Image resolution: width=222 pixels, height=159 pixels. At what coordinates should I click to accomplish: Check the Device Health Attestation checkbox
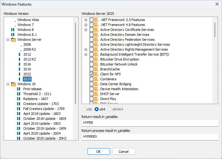click(x=92, y=89)
